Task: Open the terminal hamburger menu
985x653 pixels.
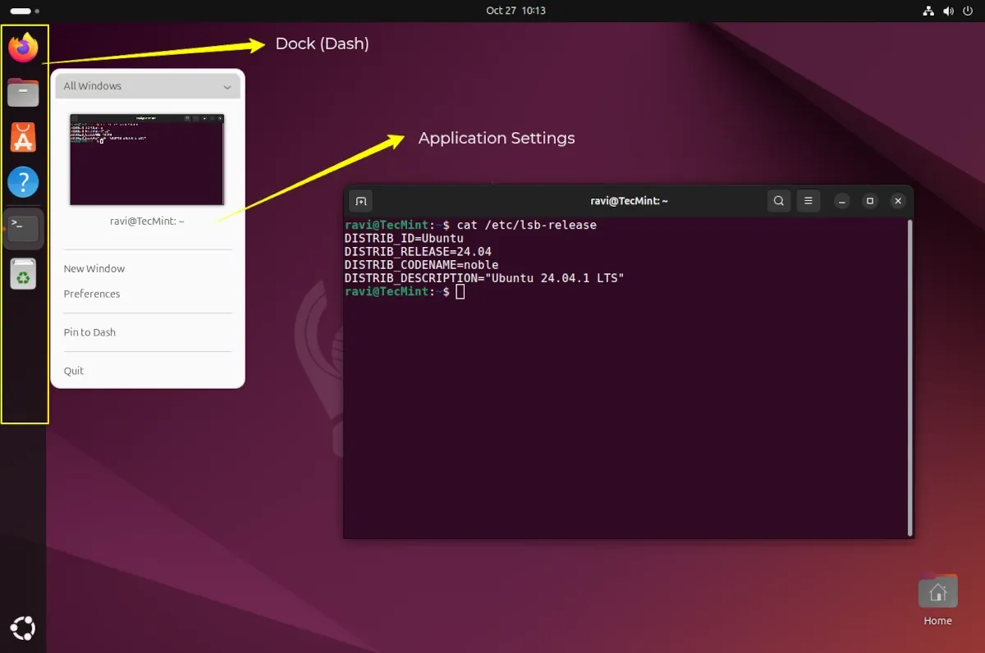Action: tap(808, 201)
